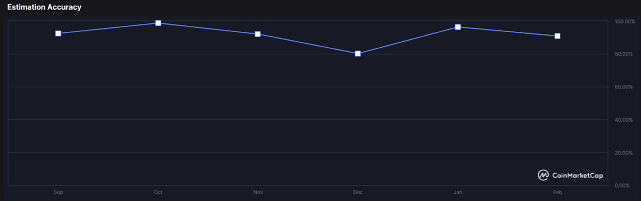Click the CoinMarketCap logo icon

[x=543, y=175]
